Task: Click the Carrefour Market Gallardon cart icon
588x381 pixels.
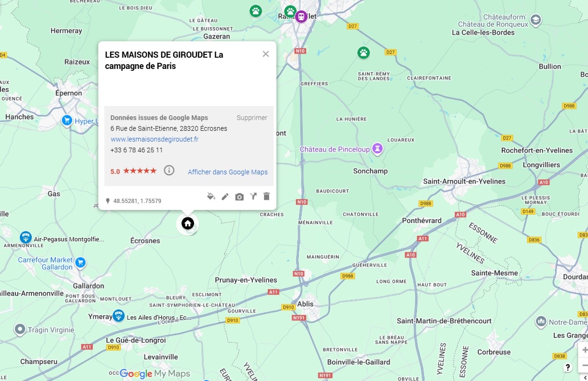Action: coord(81,262)
